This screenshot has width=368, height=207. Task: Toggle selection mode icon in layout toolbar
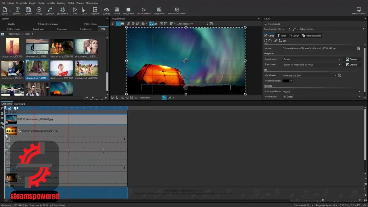[x=113, y=24]
